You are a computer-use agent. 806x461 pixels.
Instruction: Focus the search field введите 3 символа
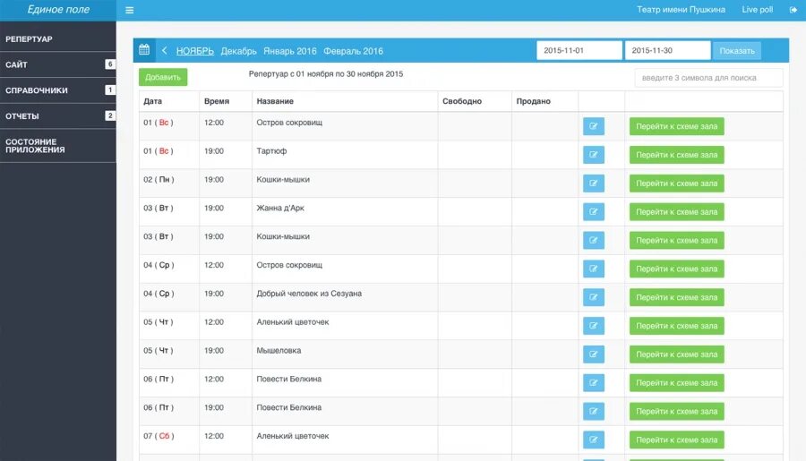pos(709,78)
